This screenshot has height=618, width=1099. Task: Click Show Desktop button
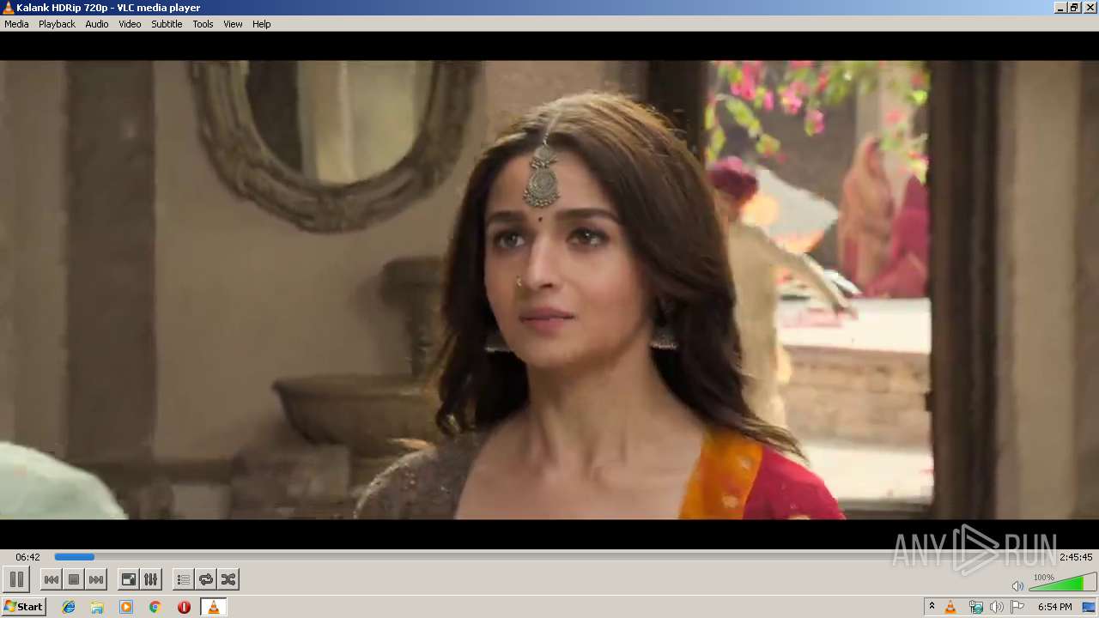pyautogui.click(x=1090, y=607)
